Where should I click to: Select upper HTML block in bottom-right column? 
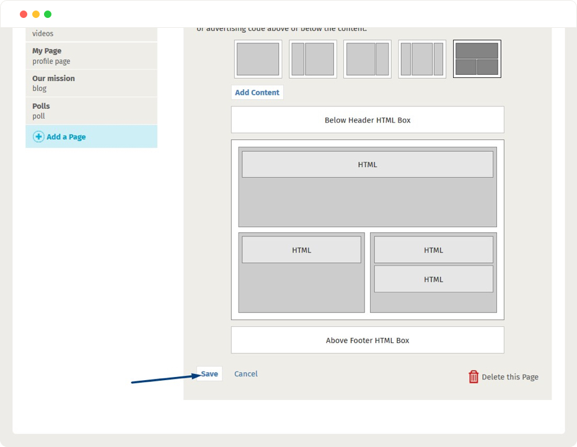coord(433,250)
